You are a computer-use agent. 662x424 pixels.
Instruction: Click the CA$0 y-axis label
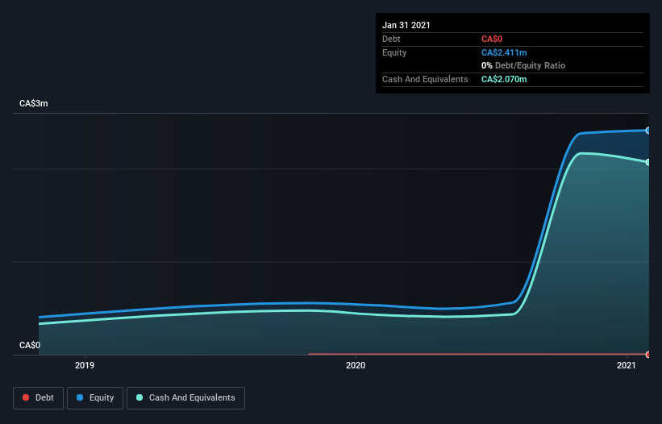[30, 345]
